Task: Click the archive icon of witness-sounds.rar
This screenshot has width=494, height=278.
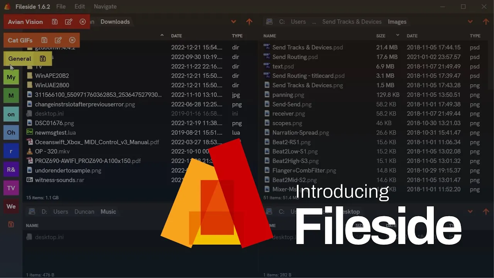Action: click(30, 180)
